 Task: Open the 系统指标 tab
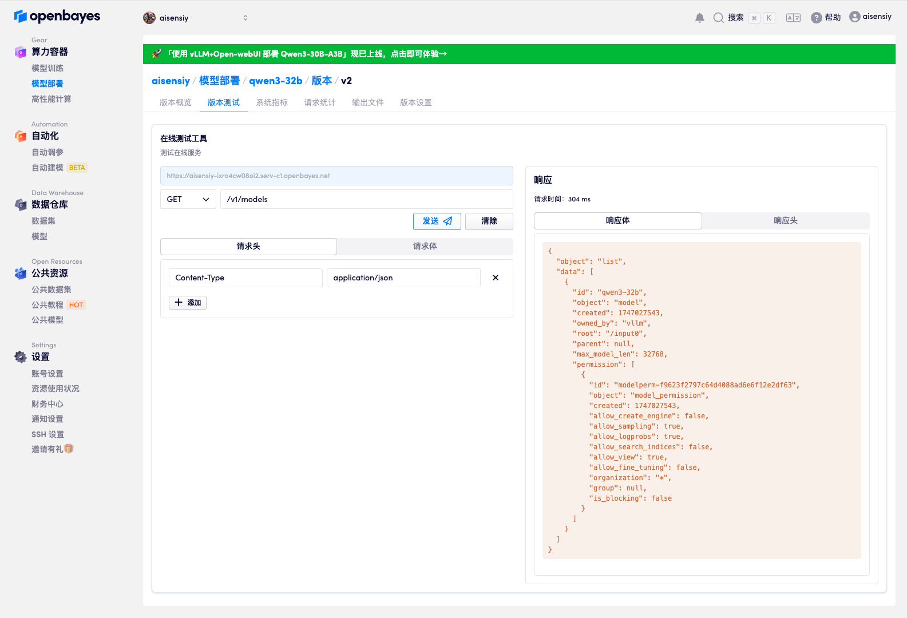[x=272, y=102]
